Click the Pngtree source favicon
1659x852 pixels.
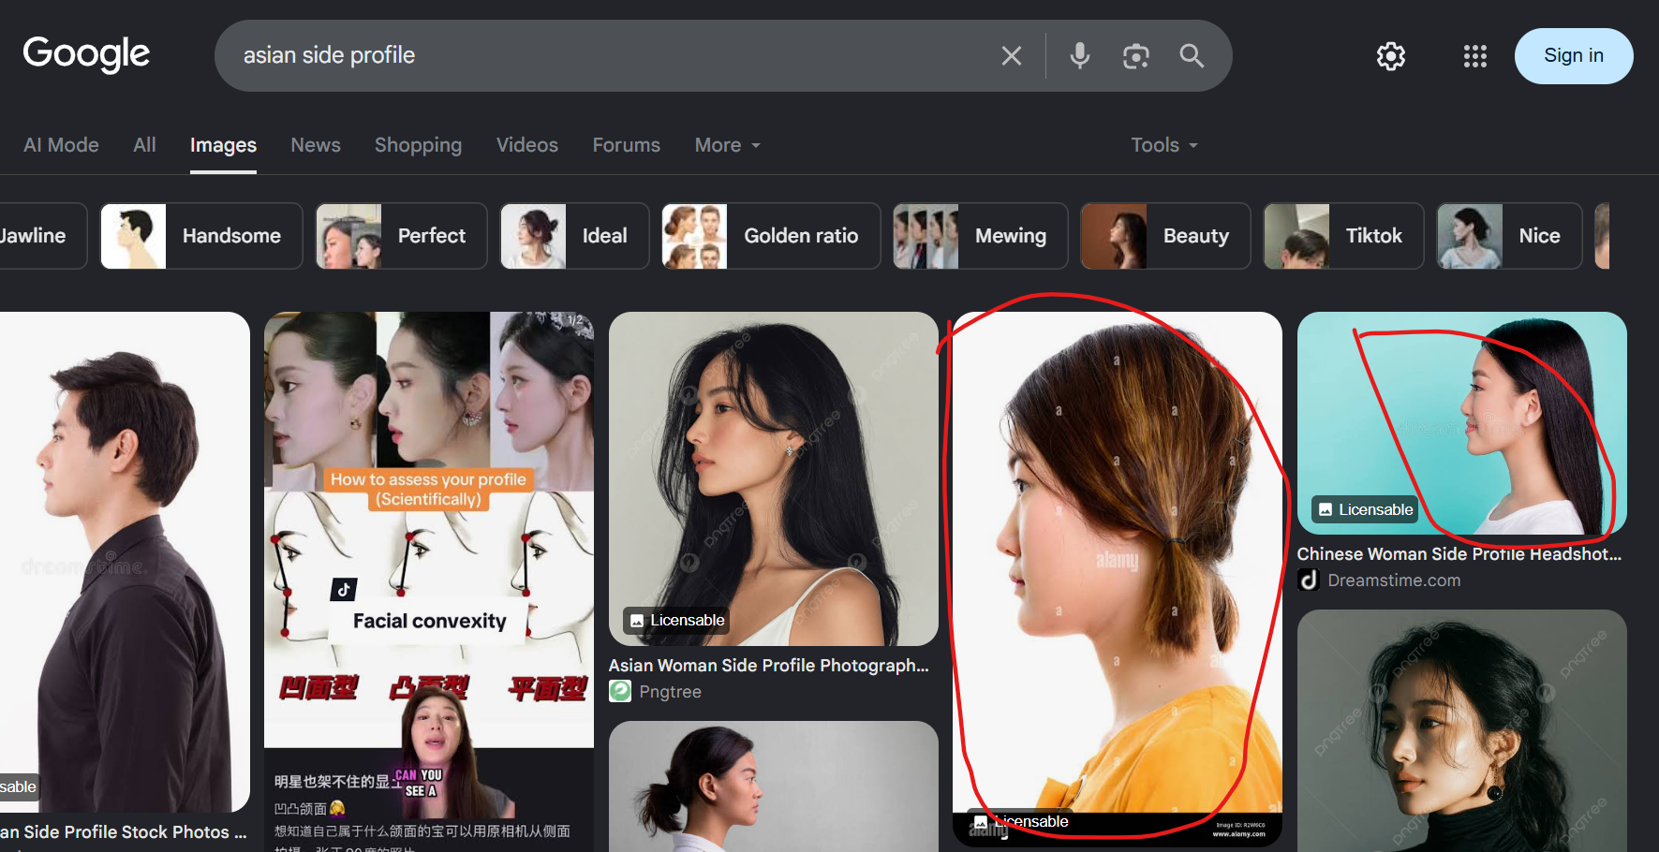coord(620,692)
